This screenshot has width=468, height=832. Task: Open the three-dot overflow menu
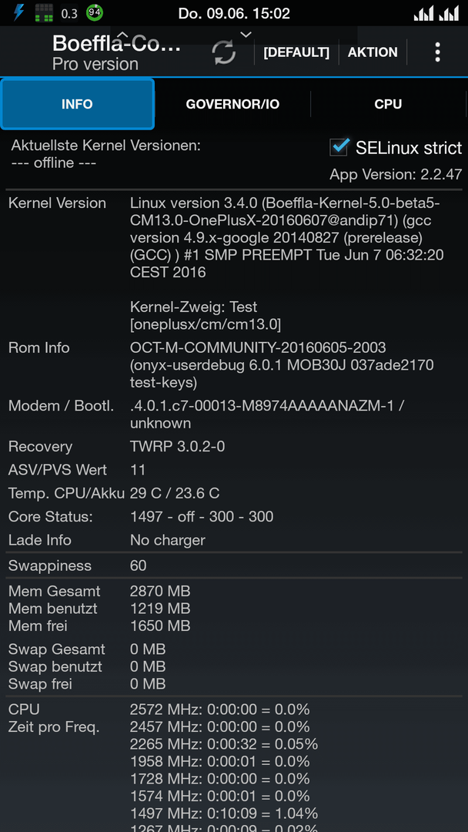pyautogui.click(x=437, y=52)
